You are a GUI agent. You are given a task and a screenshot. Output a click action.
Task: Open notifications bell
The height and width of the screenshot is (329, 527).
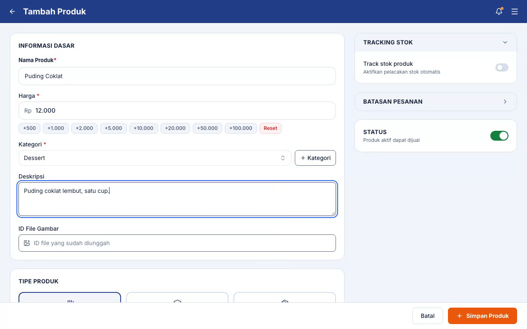coord(499,12)
